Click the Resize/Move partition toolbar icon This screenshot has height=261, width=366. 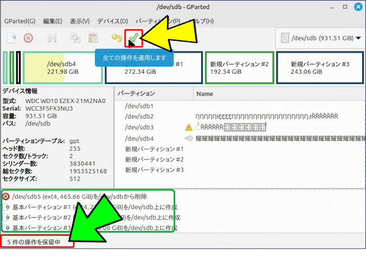coord(52,38)
